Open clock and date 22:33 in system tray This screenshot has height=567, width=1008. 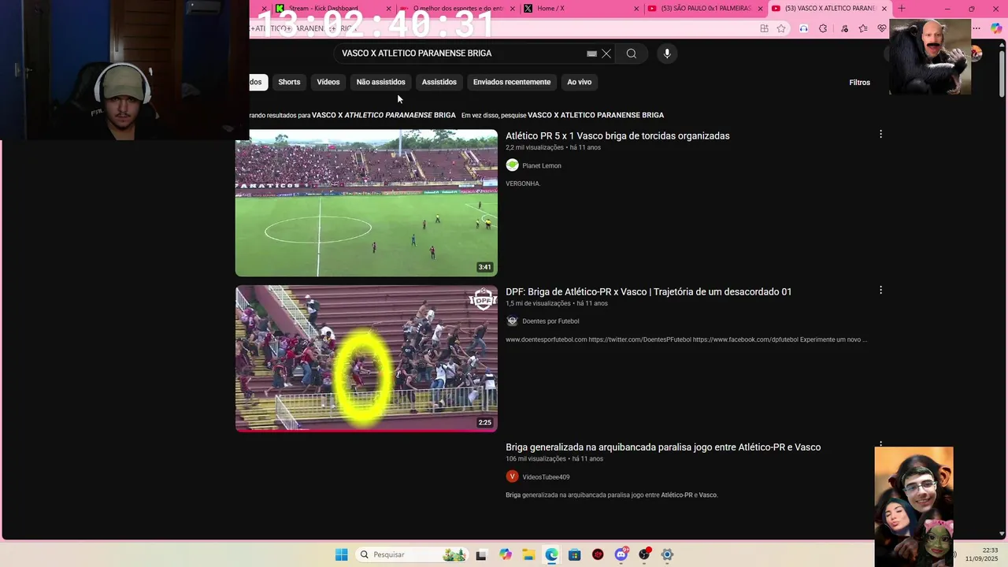point(981,554)
